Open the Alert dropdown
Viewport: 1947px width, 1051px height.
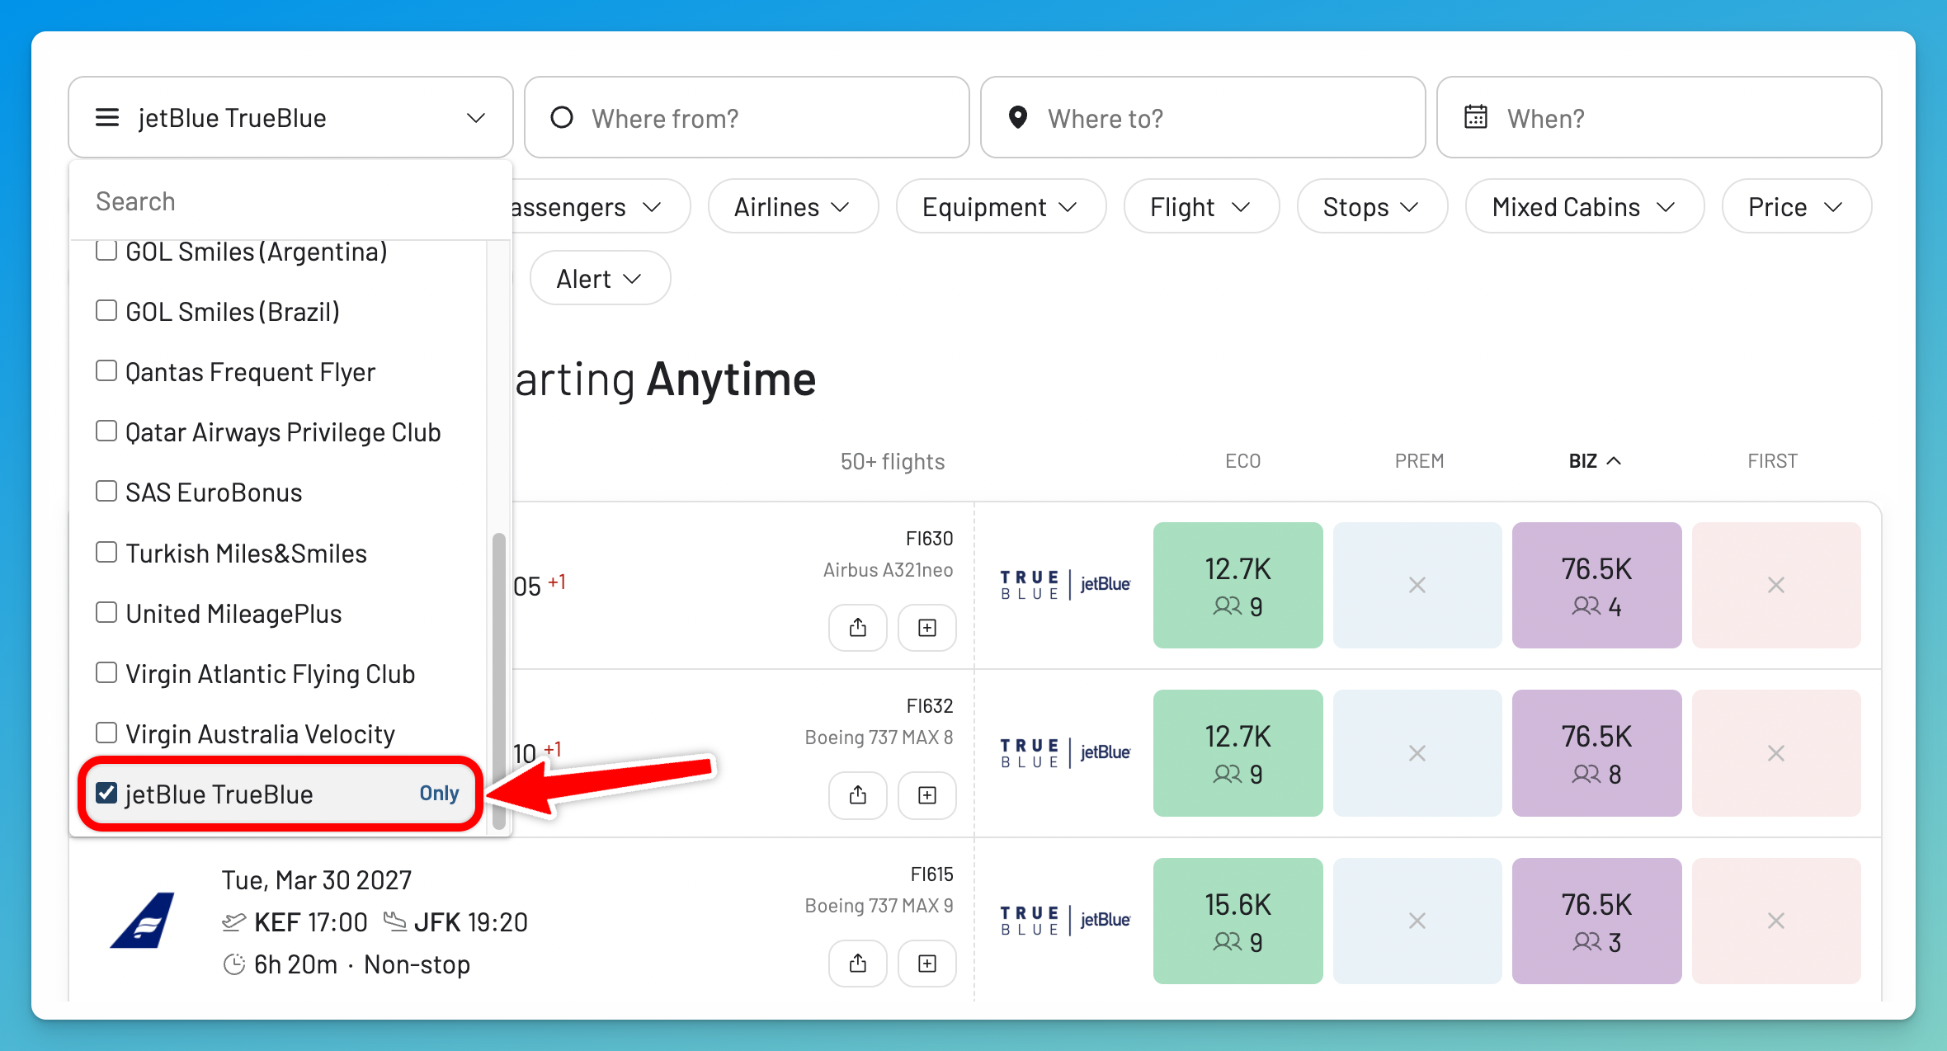click(x=600, y=279)
